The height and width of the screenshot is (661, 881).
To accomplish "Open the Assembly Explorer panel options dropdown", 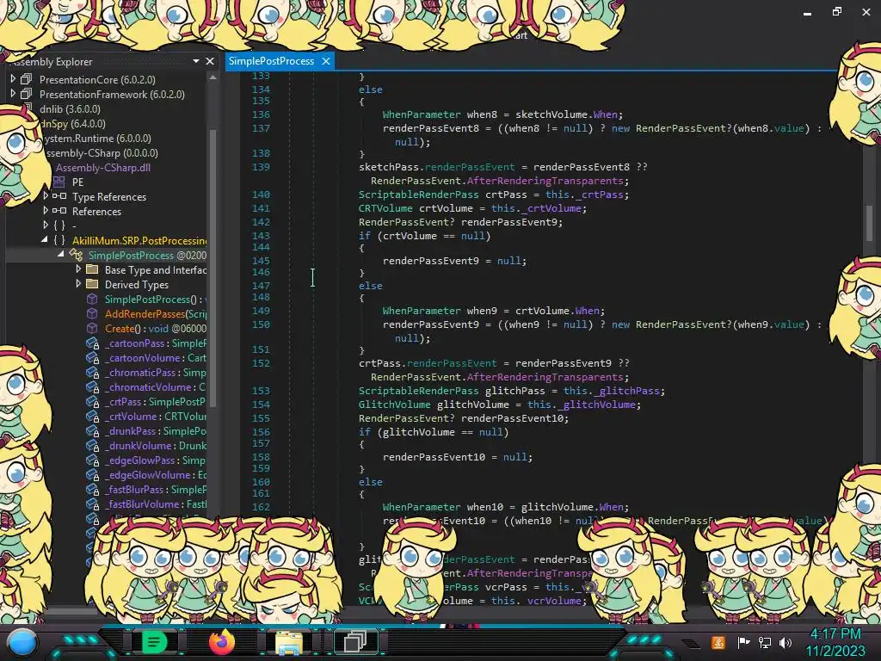I will [196, 61].
